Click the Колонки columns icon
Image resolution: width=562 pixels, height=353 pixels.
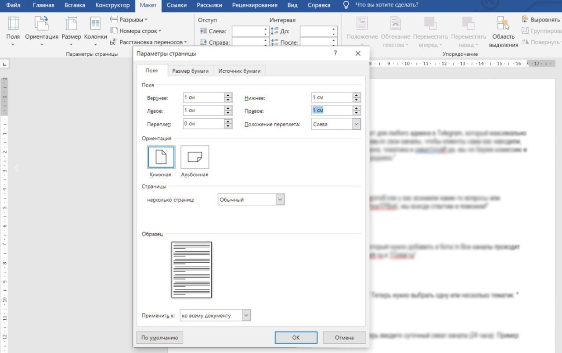[x=95, y=25]
